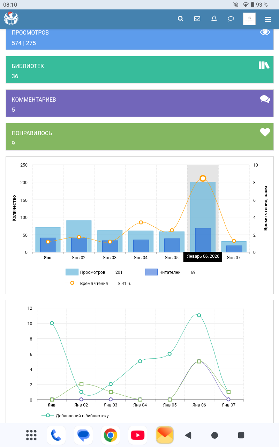Open the Android app drawer grid icon
The width and height of the screenshot is (279, 447).
click(31, 435)
